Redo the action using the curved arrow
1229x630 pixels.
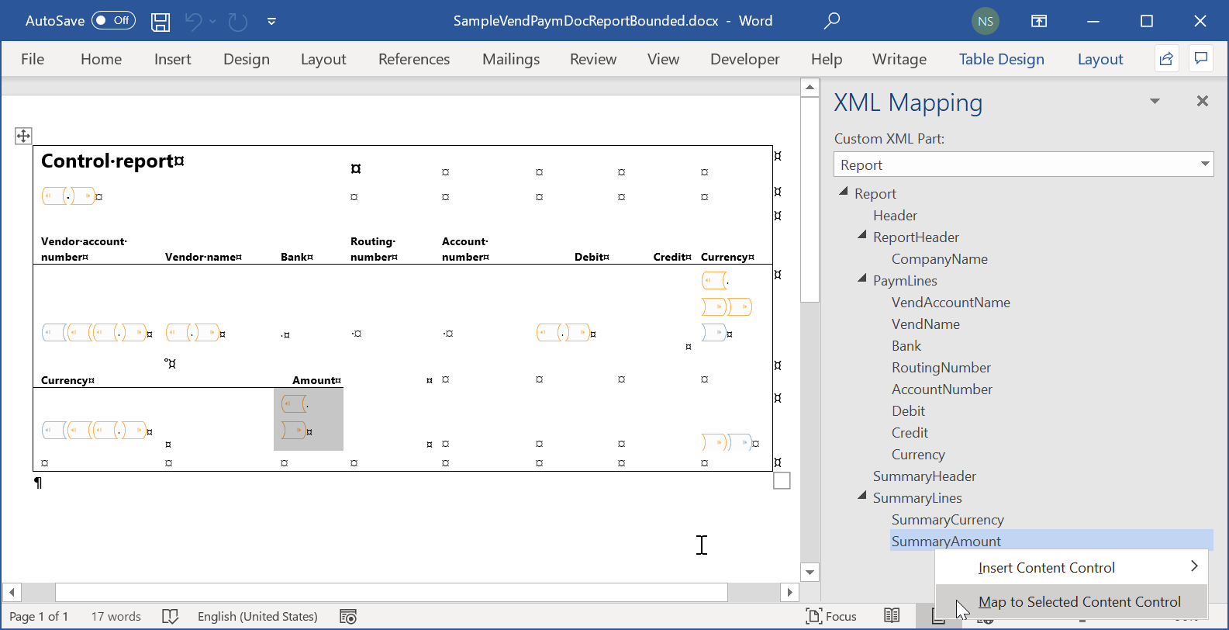(238, 22)
